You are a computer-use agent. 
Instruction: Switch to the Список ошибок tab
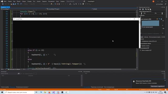5,87
